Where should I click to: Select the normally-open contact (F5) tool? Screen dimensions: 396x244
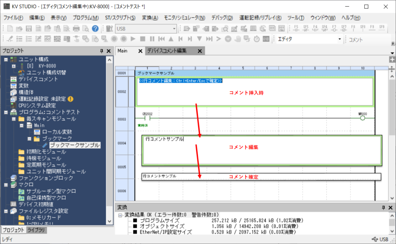click(296, 29)
